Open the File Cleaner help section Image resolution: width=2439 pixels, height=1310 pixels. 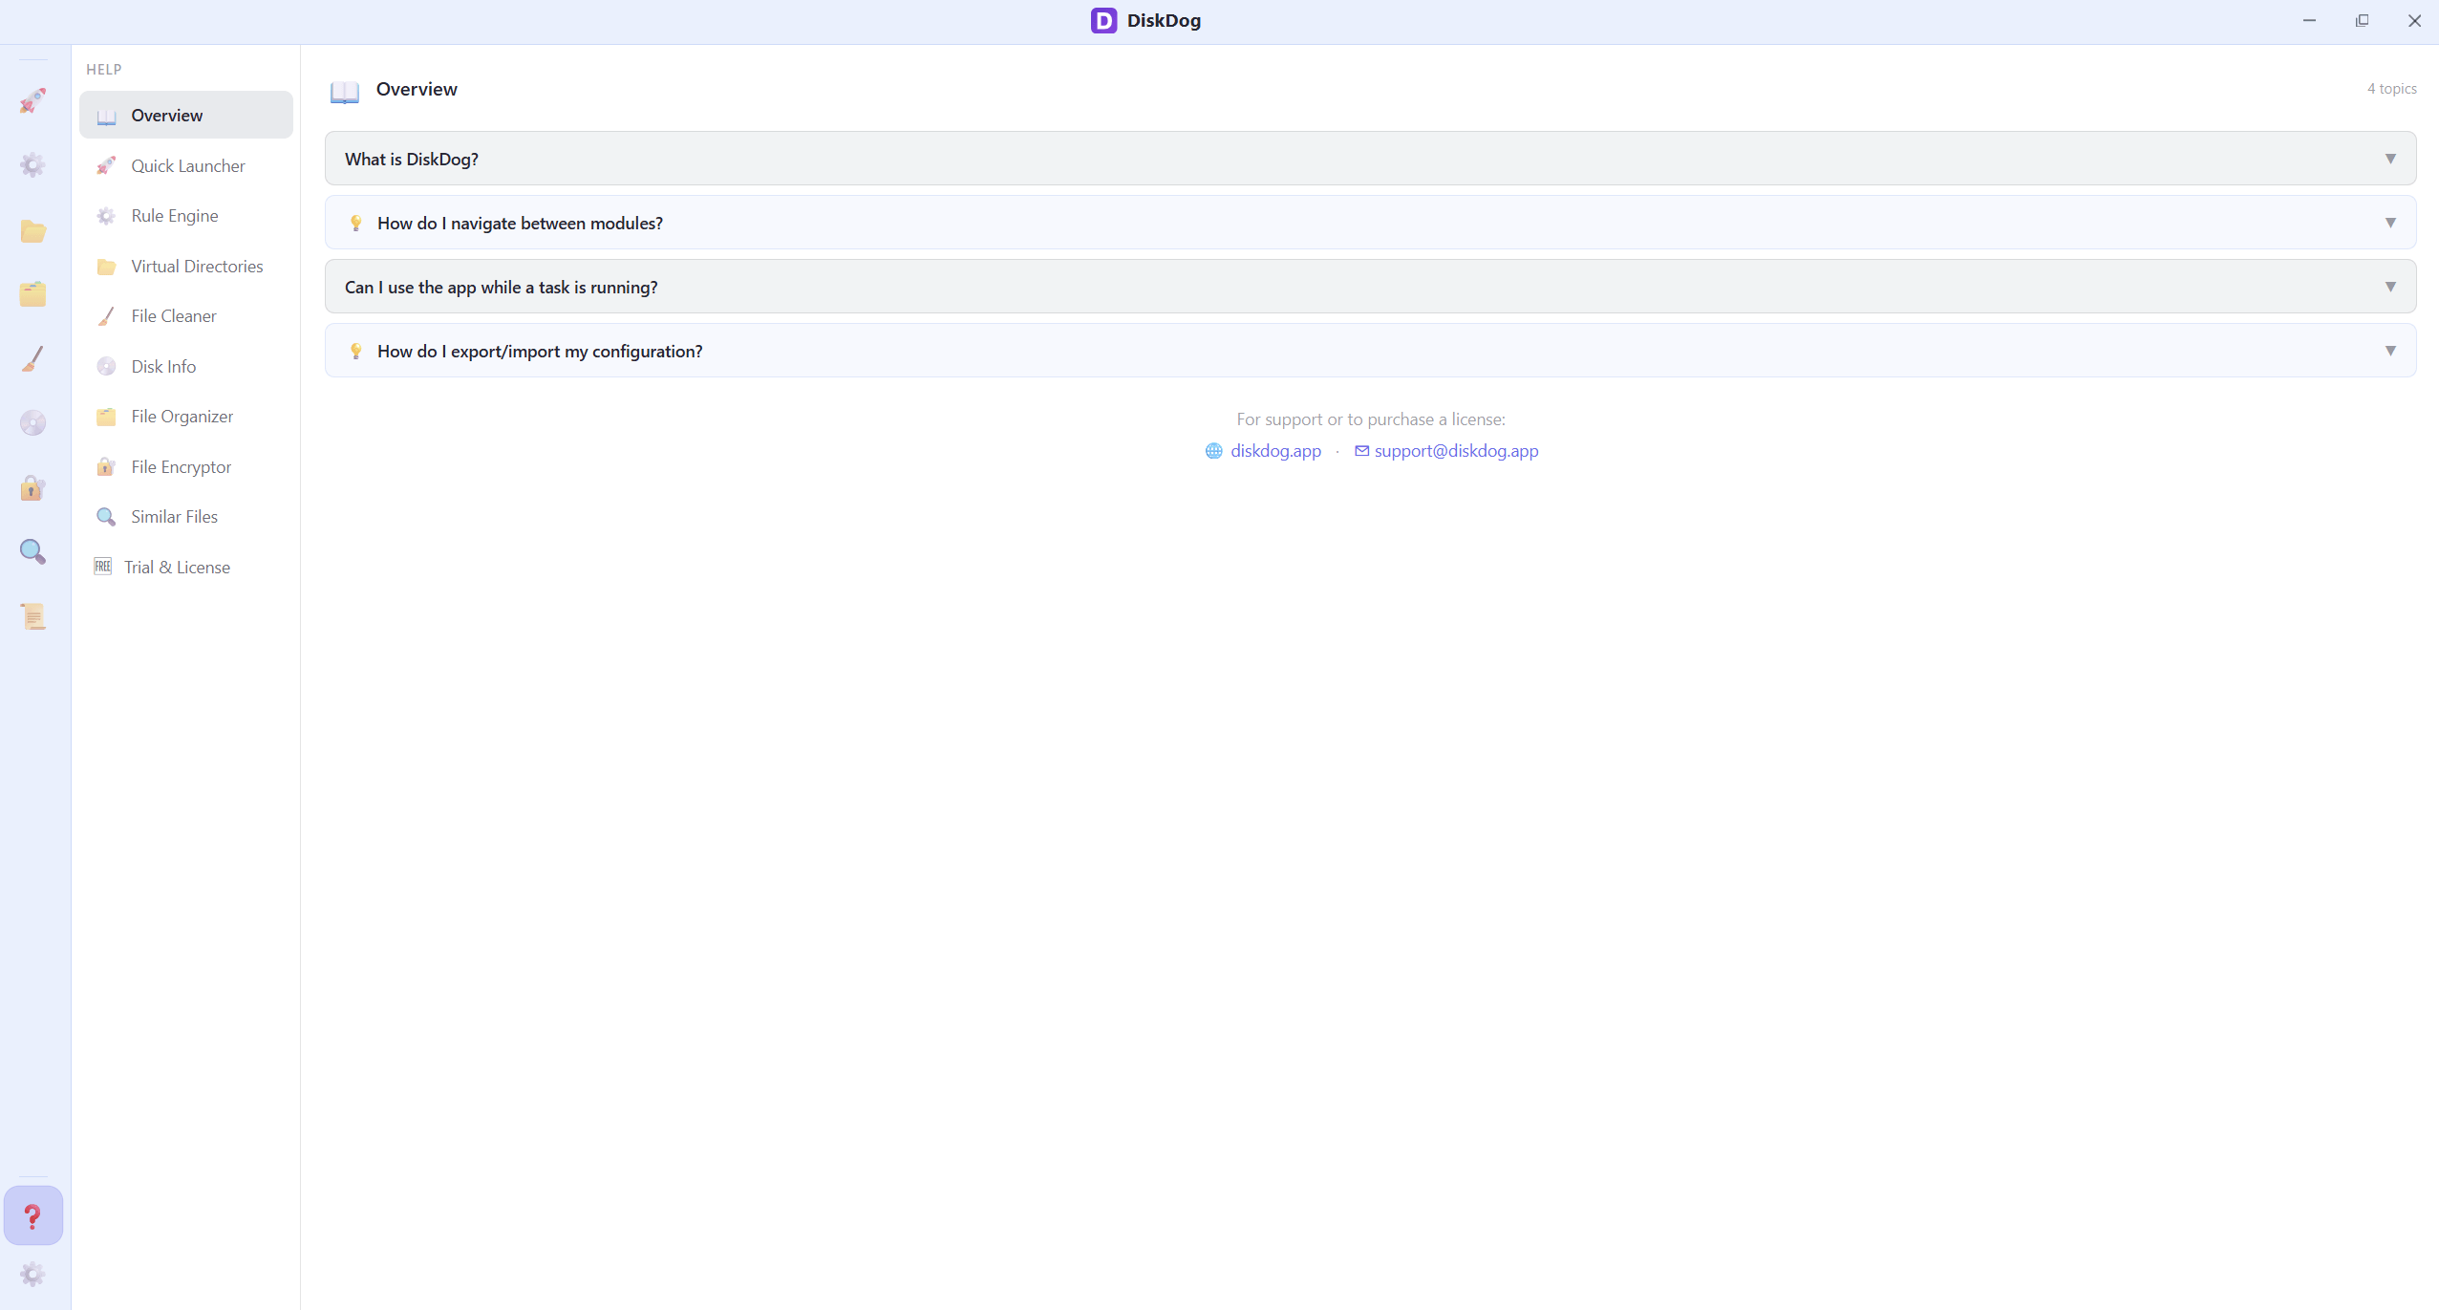pyautogui.click(x=186, y=315)
